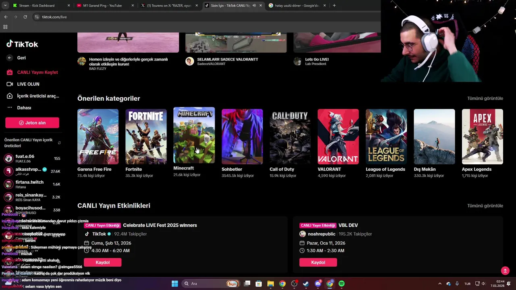Switch to Tourens on X tab
Screen dimensions: 516x290
(x=169, y=6)
